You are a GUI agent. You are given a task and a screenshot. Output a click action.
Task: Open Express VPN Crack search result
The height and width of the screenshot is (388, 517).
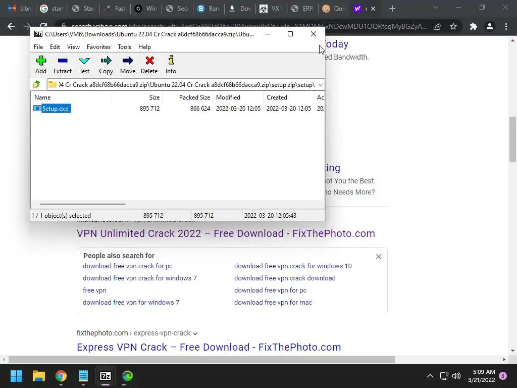209,347
